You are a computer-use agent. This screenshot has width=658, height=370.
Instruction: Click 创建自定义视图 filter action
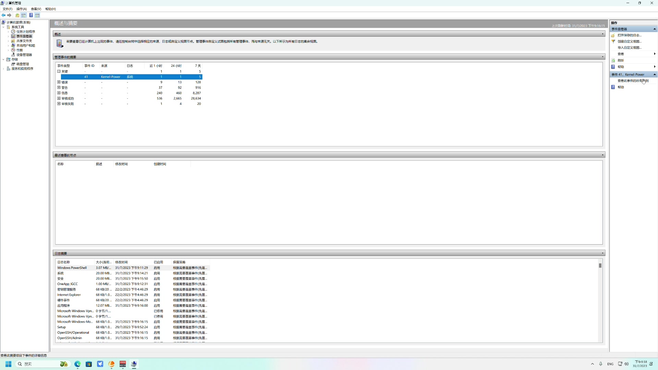click(x=629, y=41)
